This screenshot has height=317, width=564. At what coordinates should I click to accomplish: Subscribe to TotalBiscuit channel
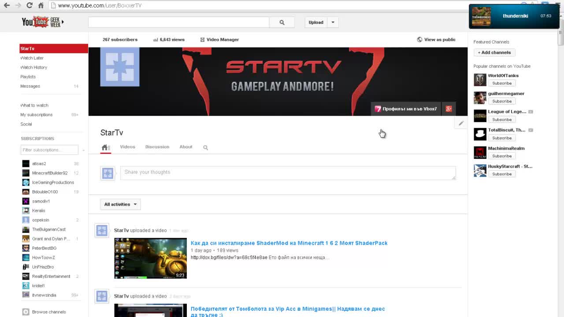coord(502,138)
